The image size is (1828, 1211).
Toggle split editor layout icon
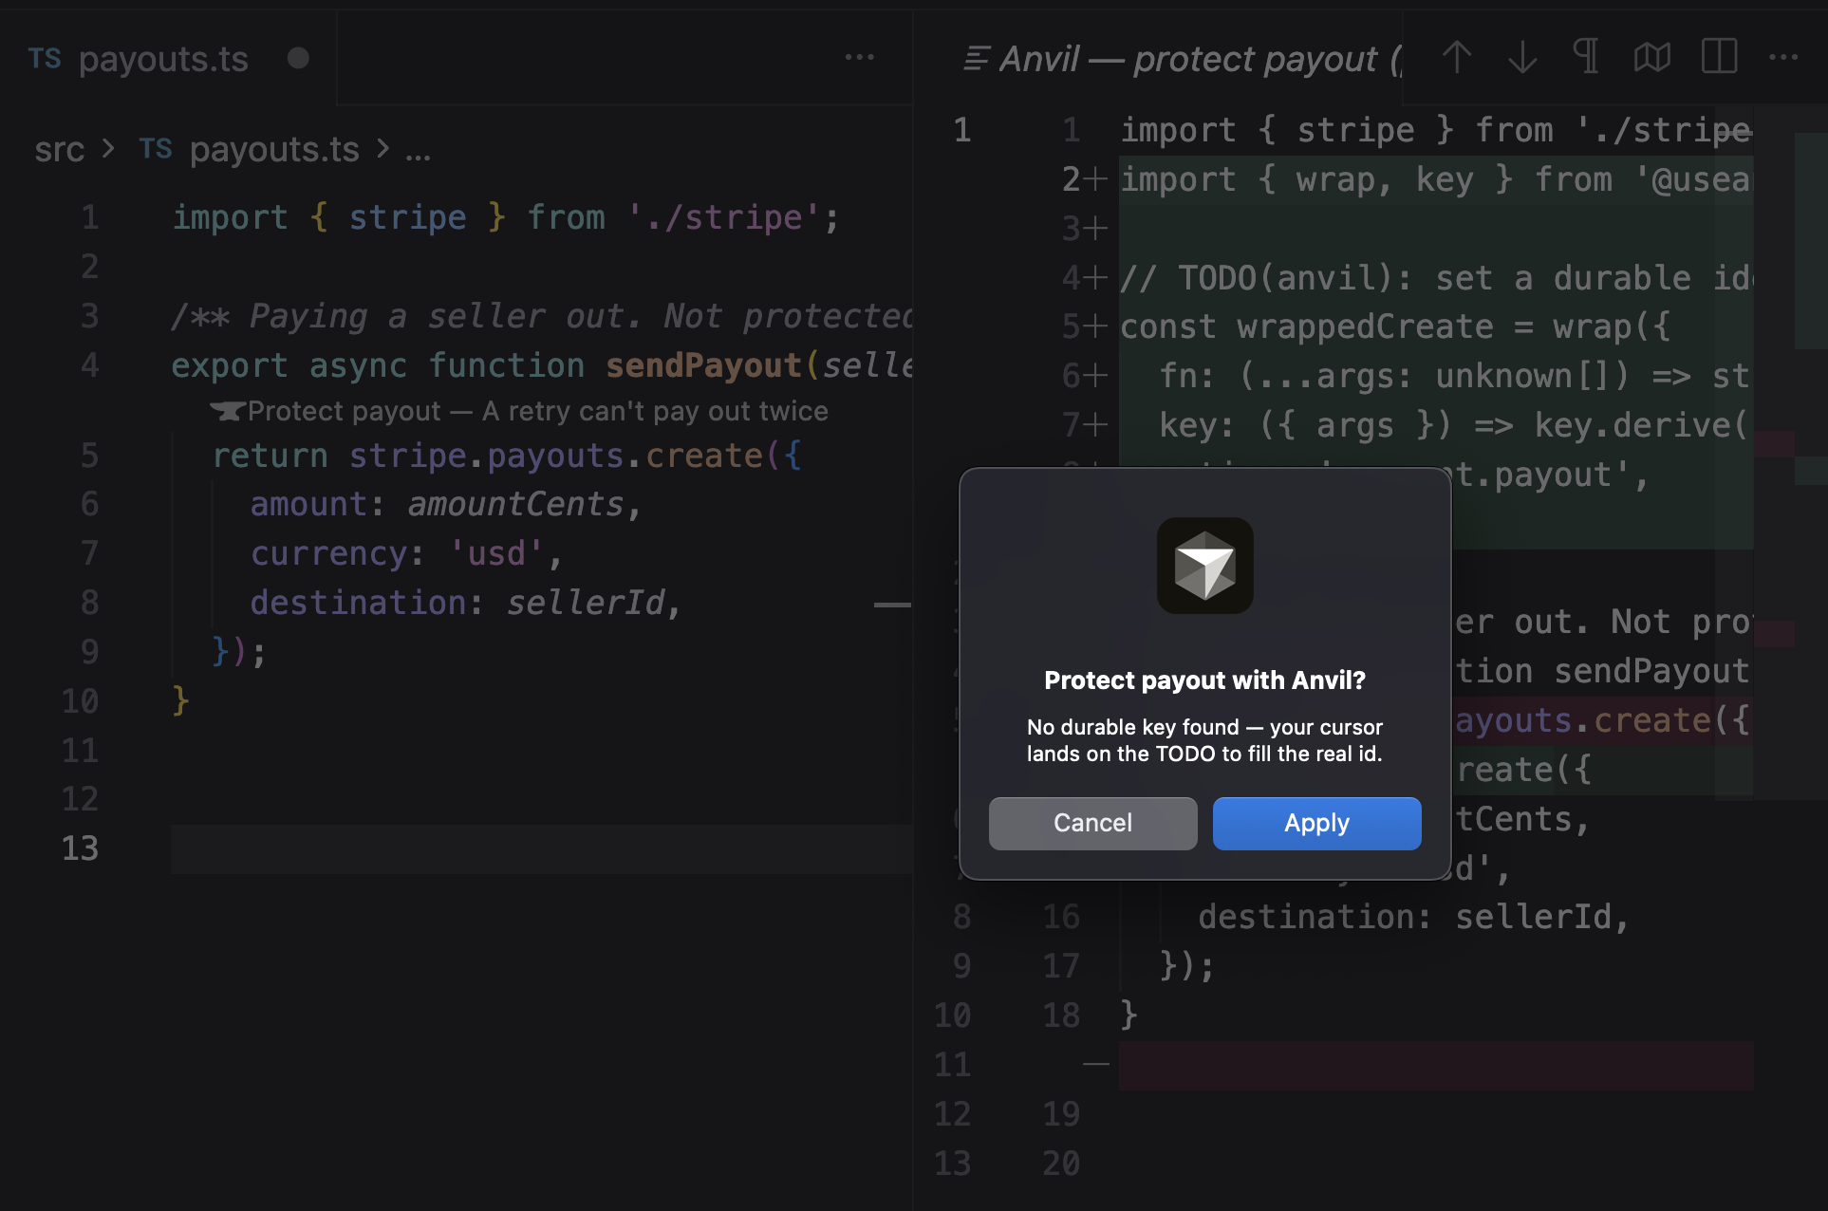tap(1719, 57)
